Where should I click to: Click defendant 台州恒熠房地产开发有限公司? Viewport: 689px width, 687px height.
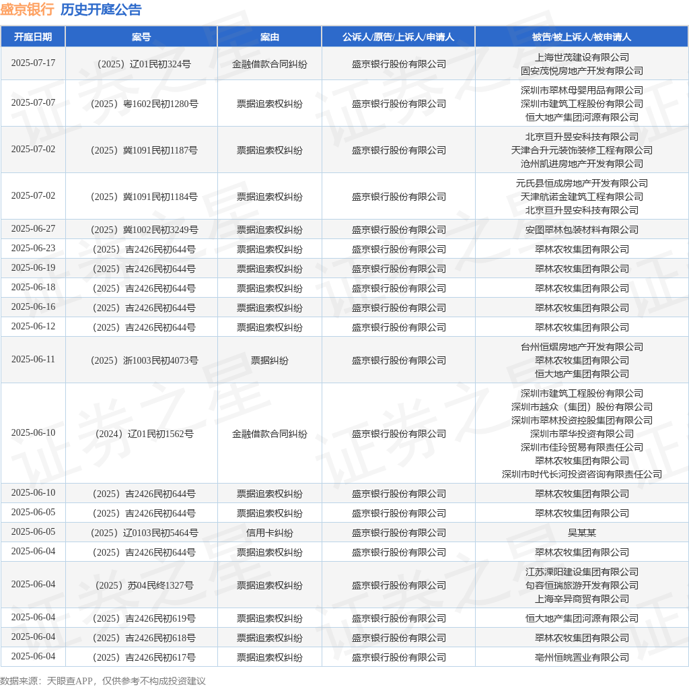(x=581, y=347)
